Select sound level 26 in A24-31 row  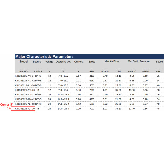tap(158, 94)
